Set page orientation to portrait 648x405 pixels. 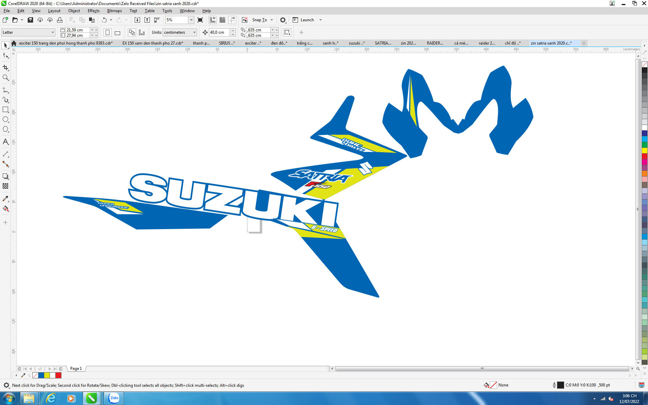(x=108, y=32)
